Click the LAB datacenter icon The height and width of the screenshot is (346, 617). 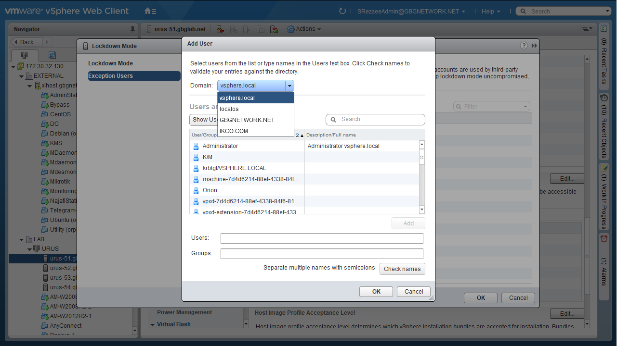tap(29, 239)
